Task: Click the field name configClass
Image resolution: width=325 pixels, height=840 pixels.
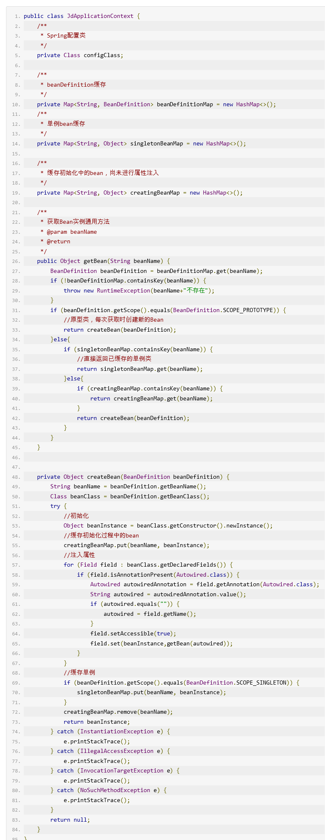Action: (x=102, y=55)
